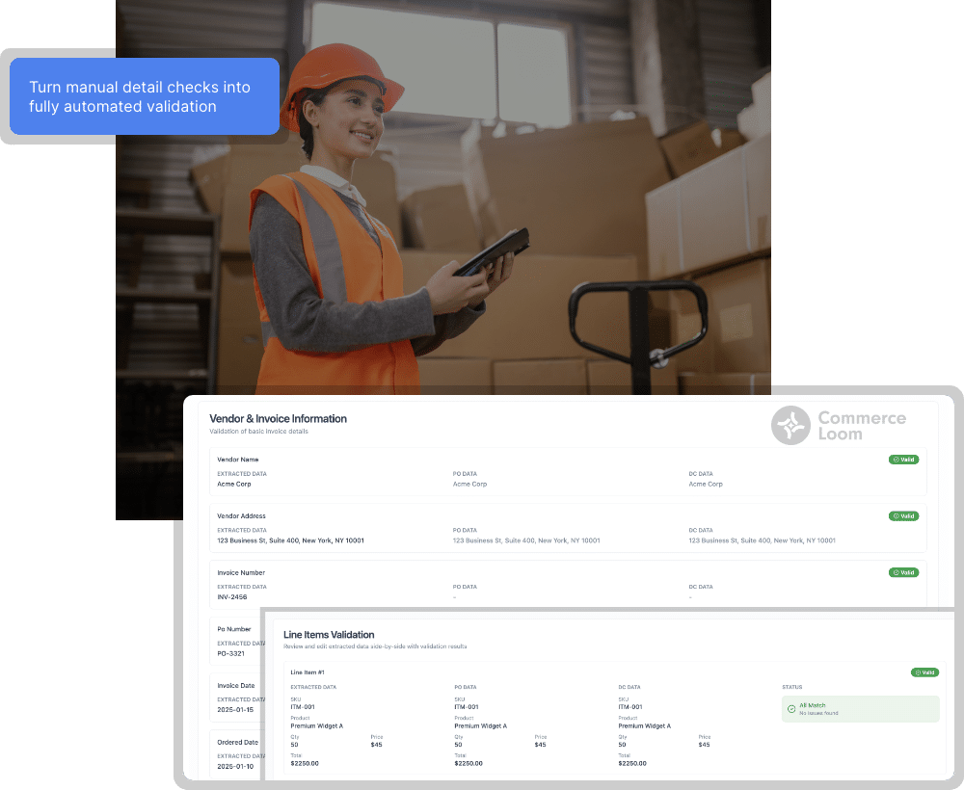This screenshot has width=964, height=790.
Task: Collapse the Vendor Name section
Action: 241,460
